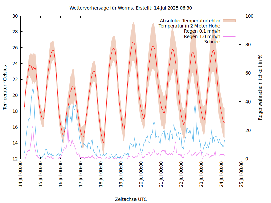The height and width of the screenshot is (203, 271).
Task: Click the 'Absoluter Temperaturfehler' legend text
Action: tap(190, 21)
